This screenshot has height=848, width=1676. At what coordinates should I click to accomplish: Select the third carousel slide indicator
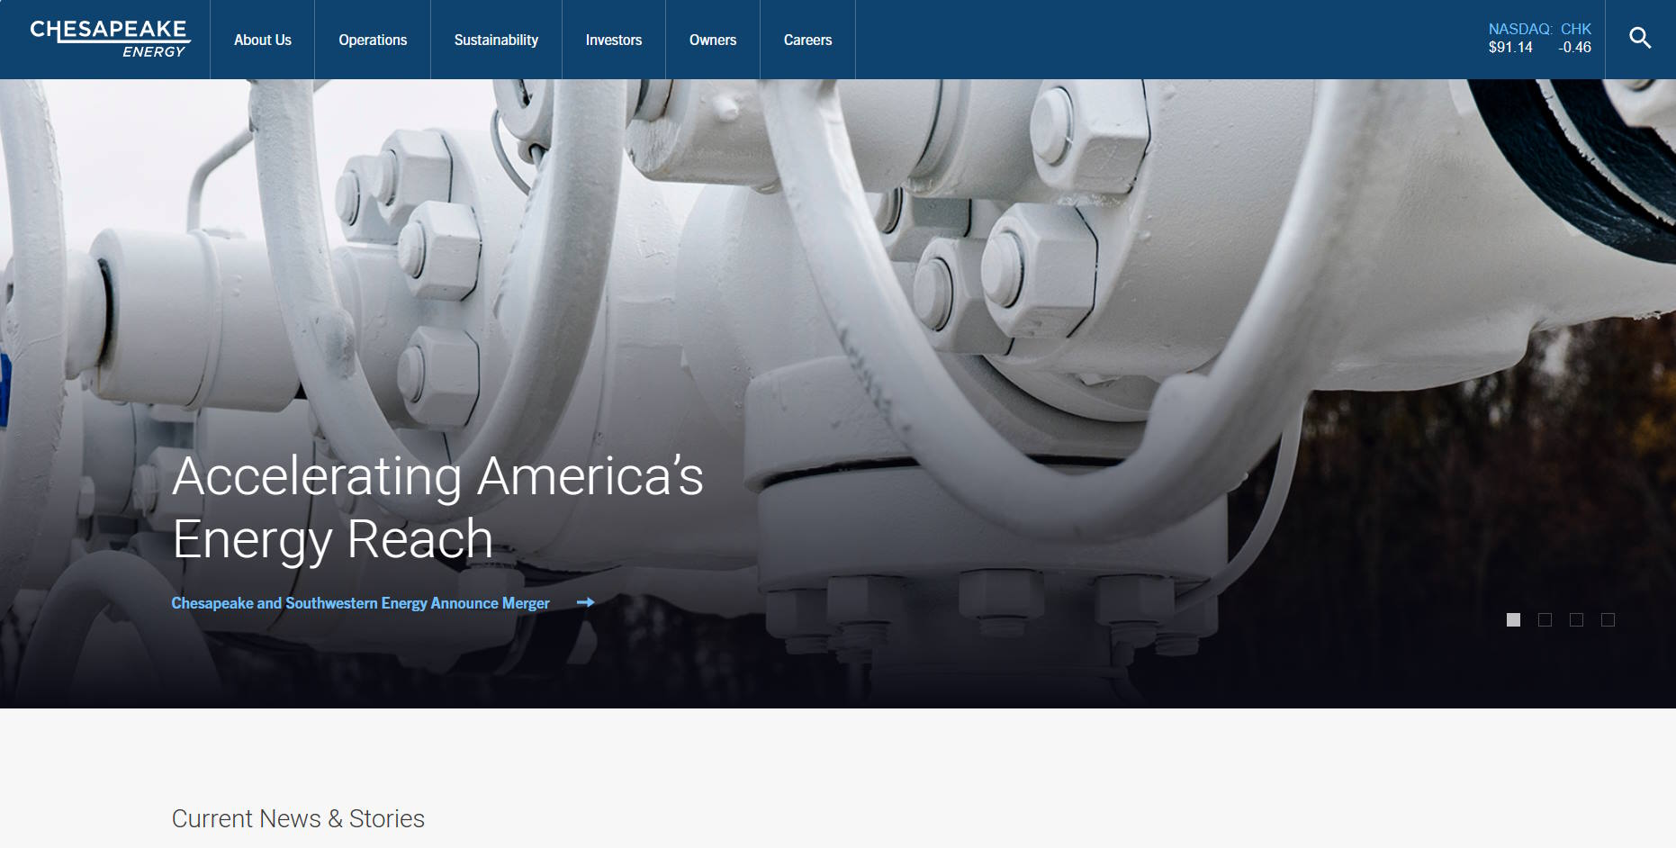tap(1577, 619)
